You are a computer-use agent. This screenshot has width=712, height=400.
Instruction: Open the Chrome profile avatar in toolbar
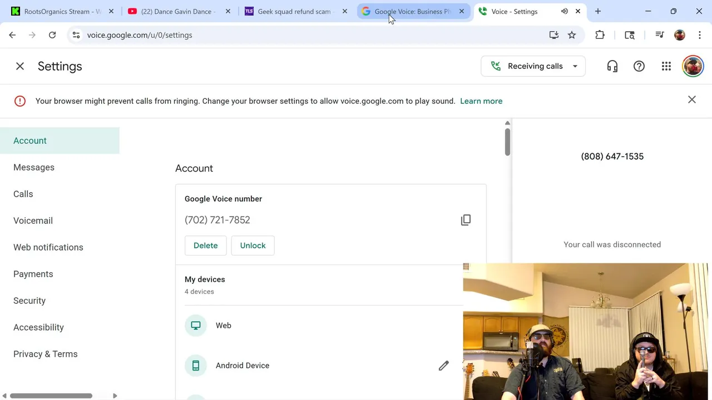pyautogui.click(x=680, y=35)
